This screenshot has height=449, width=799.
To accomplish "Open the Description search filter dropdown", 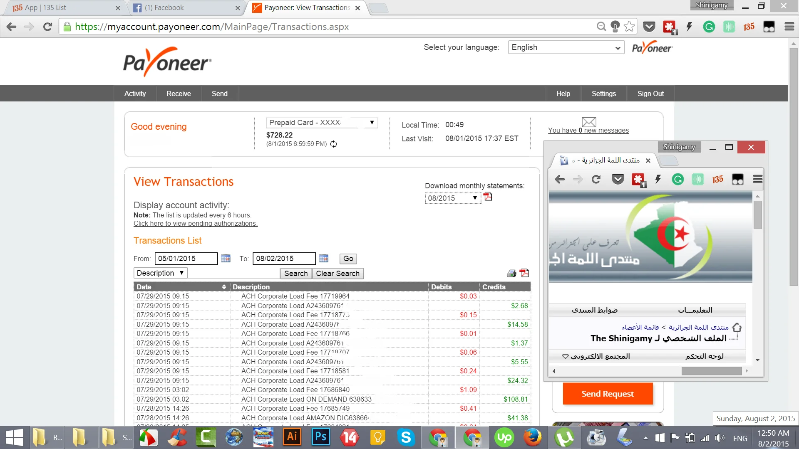I will (160, 273).
